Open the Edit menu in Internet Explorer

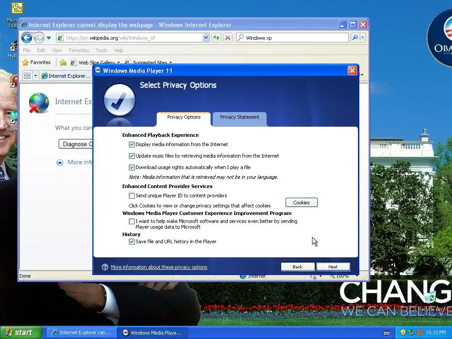pyautogui.click(x=41, y=50)
